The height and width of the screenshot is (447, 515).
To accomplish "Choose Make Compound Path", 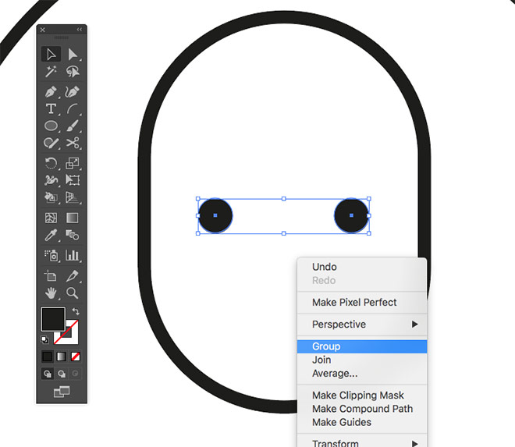I will point(362,409).
